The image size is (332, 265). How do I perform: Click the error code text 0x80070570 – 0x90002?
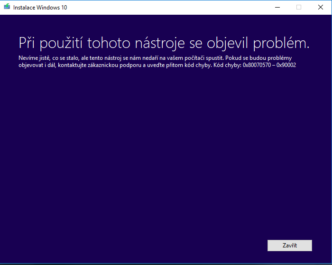coord(269,65)
